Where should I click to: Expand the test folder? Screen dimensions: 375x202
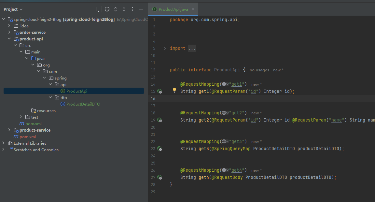tap(21, 117)
